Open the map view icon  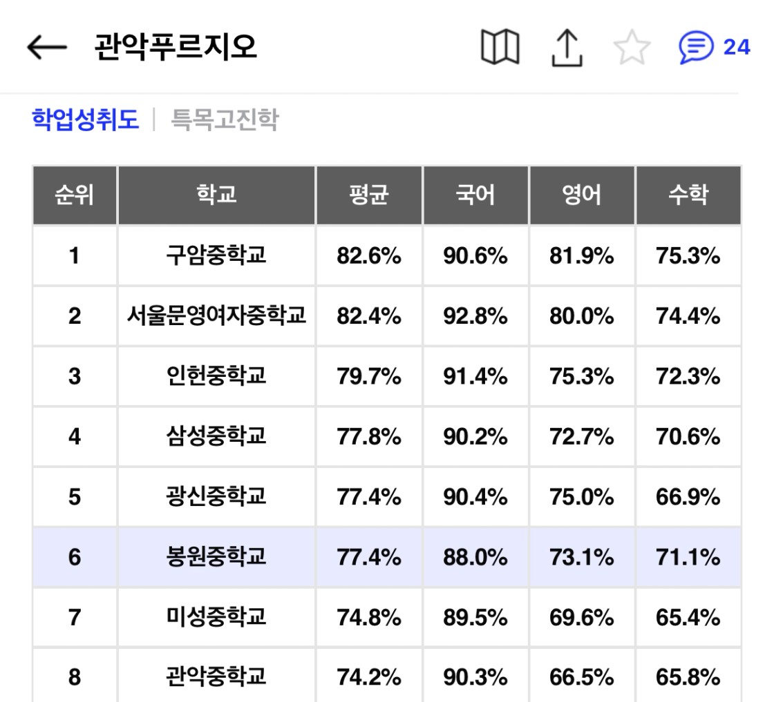pyautogui.click(x=500, y=47)
